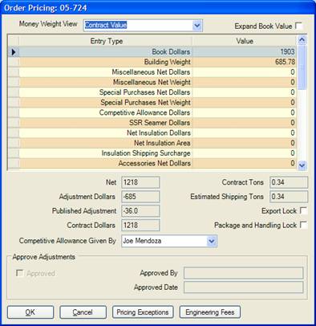Image resolution: width=316 pixels, height=326 pixels.
Task: Check the Export Lock checkbox
Action: [303, 210]
